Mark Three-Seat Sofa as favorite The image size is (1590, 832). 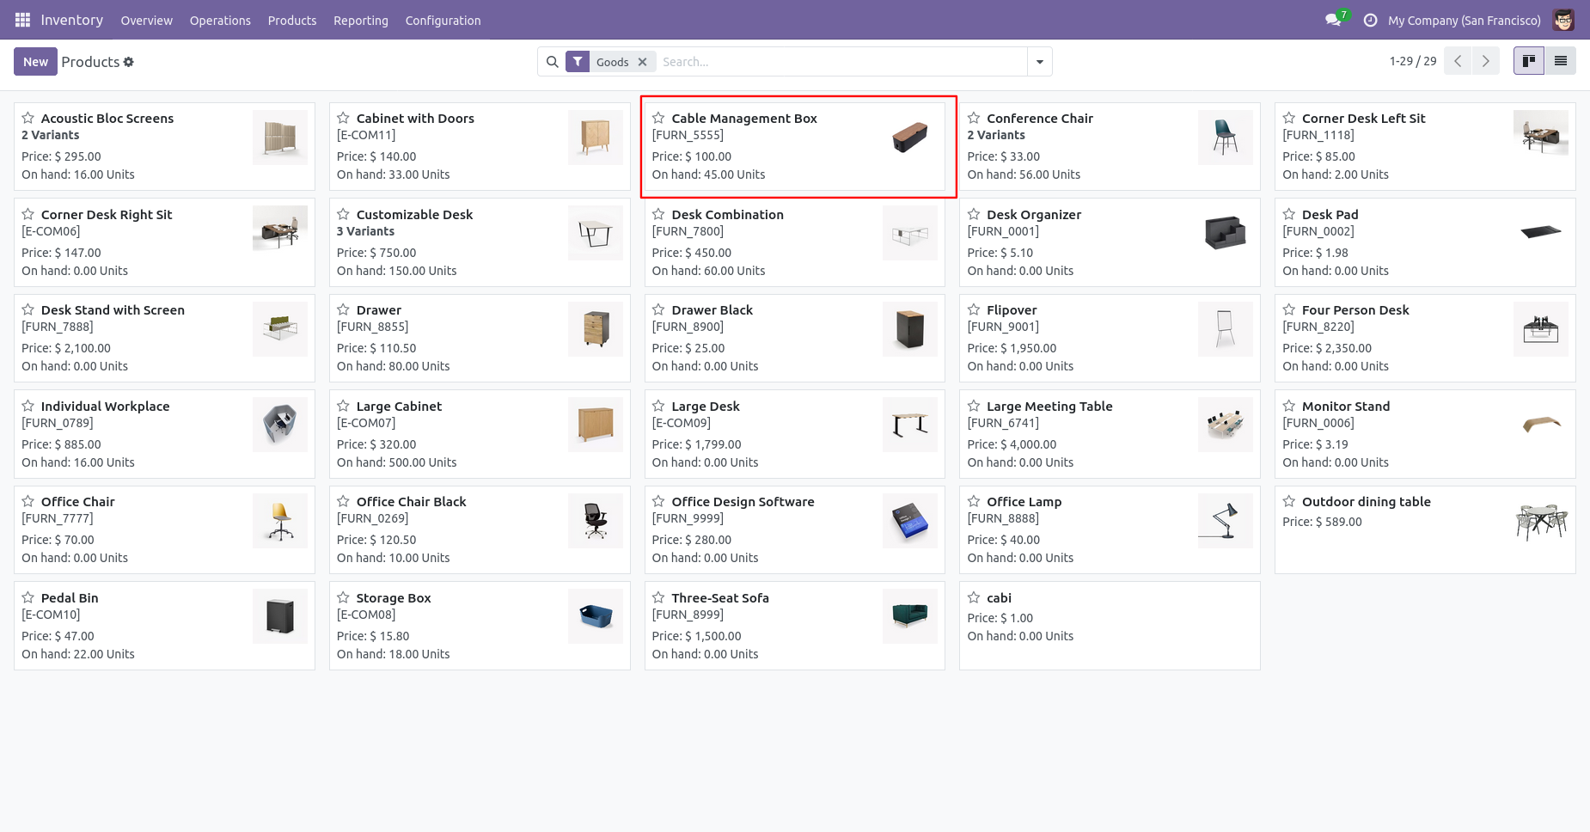[658, 597]
